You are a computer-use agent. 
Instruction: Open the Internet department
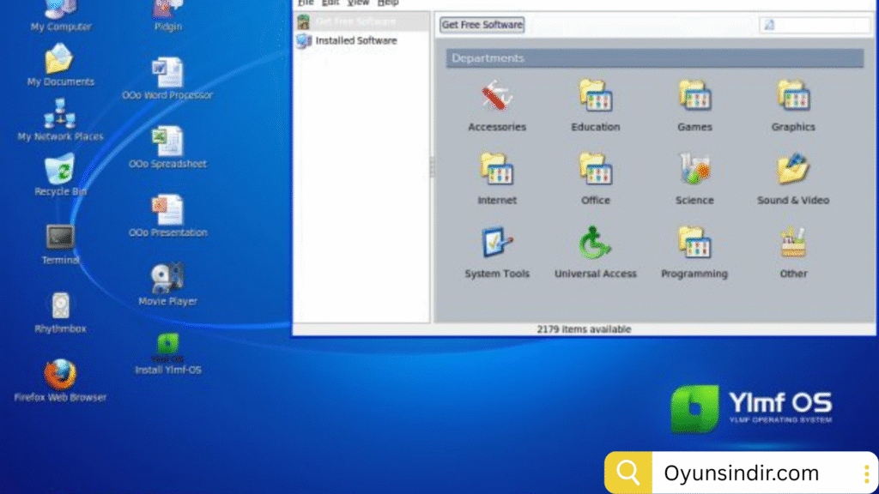tap(497, 172)
